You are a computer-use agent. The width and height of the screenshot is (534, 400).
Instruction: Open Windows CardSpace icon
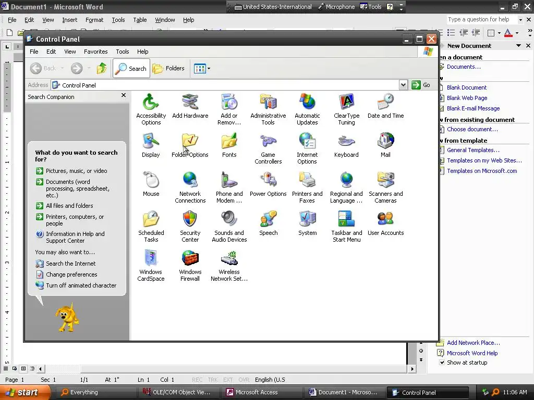[x=151, y=266]
